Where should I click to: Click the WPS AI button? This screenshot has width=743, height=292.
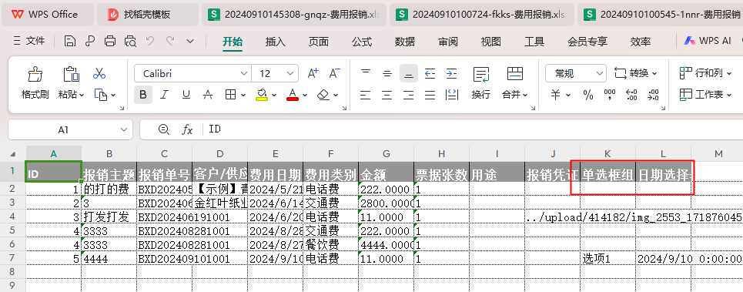click(707, 41)
